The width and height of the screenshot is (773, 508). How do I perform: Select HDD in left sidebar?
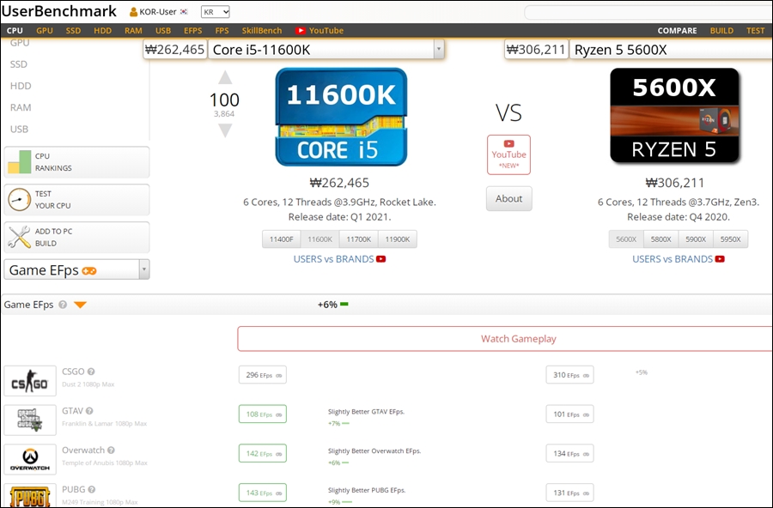click(x=21, y=86)
